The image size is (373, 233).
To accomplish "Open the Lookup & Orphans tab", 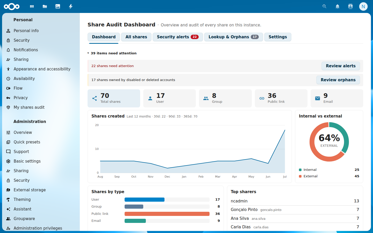I will coord(234,37).
